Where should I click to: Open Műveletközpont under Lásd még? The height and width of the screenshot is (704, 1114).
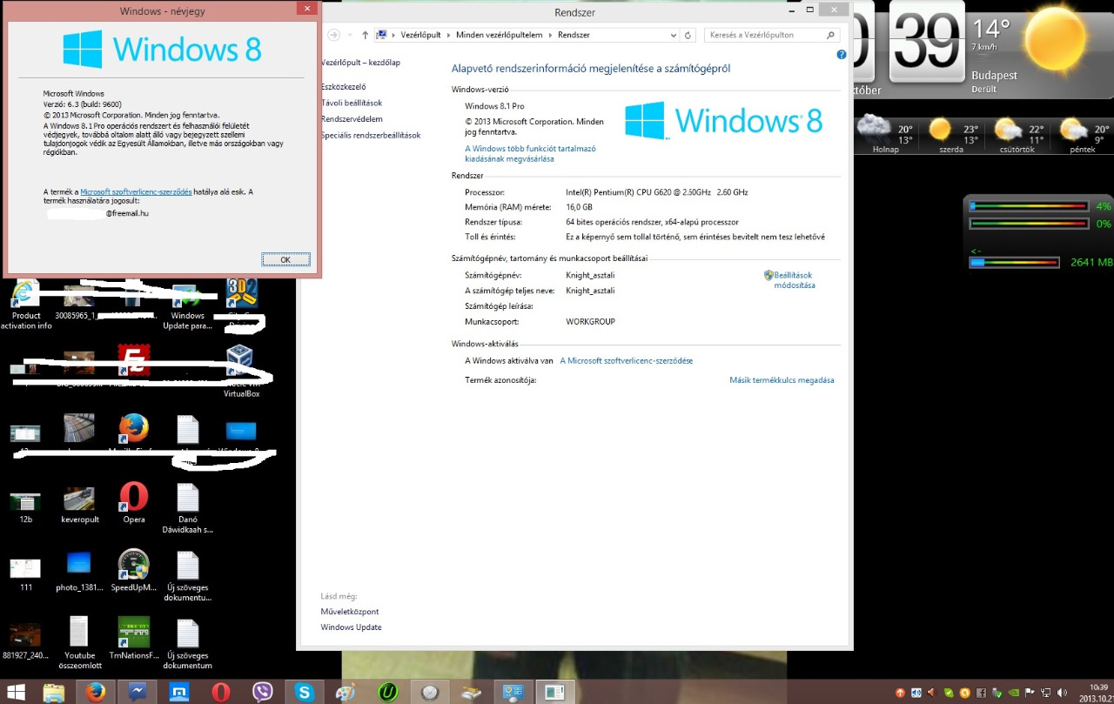[x=350, y=612]
